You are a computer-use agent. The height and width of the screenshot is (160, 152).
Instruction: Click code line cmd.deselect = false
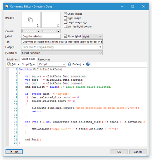click(x=68, y=87)
